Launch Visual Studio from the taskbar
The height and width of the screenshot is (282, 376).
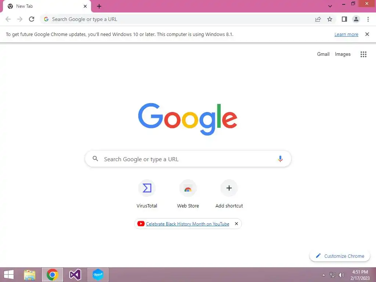75,275
